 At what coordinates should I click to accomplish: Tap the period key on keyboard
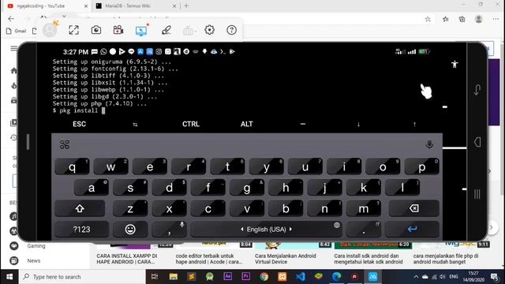coord(364,230)
